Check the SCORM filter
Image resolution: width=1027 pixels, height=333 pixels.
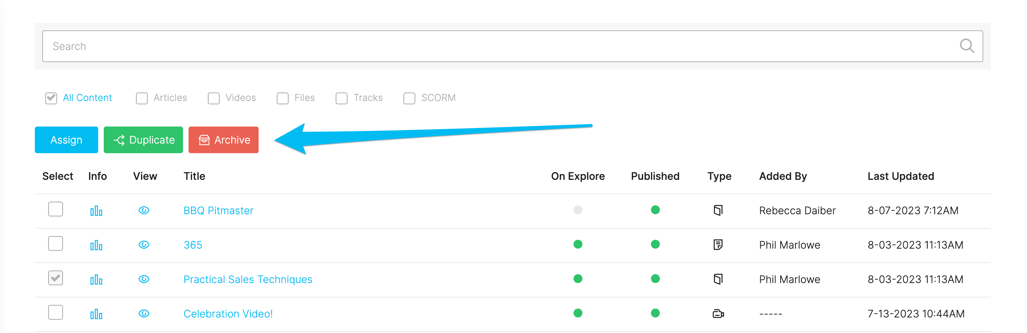pyautogui.click(x=409, y=98)
